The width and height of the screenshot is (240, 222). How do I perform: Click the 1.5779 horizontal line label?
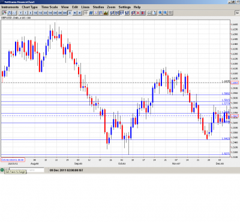pos(226,104)
